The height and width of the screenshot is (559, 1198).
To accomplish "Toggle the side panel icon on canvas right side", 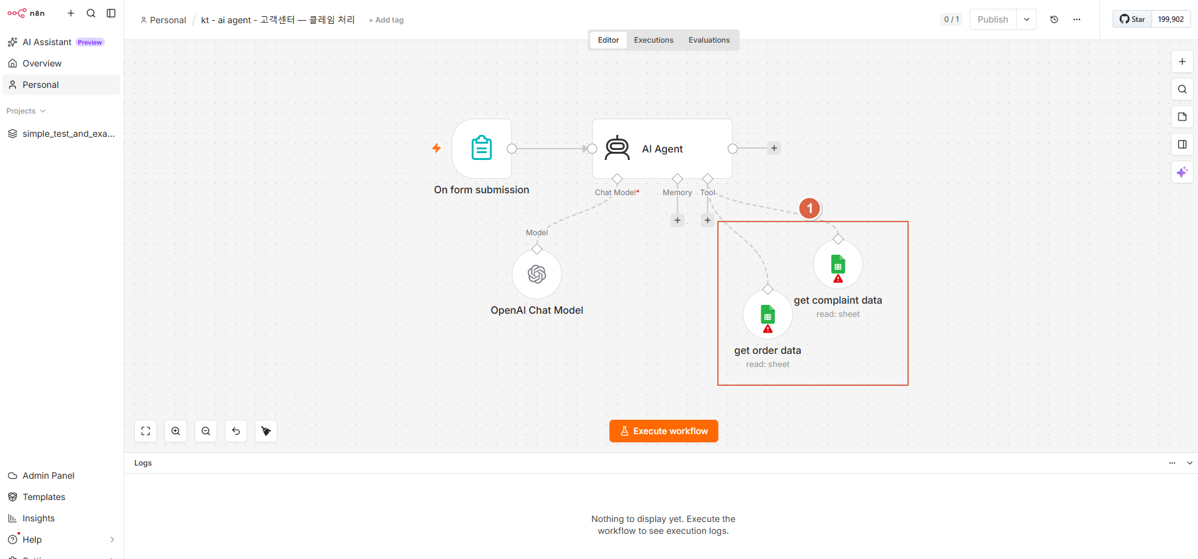I will pyautogui.click(x=1182, y=144).
